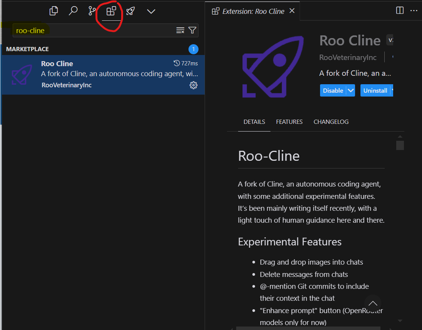Split the editor right icon
The image size is (422, 330).
tap(400, 10)
